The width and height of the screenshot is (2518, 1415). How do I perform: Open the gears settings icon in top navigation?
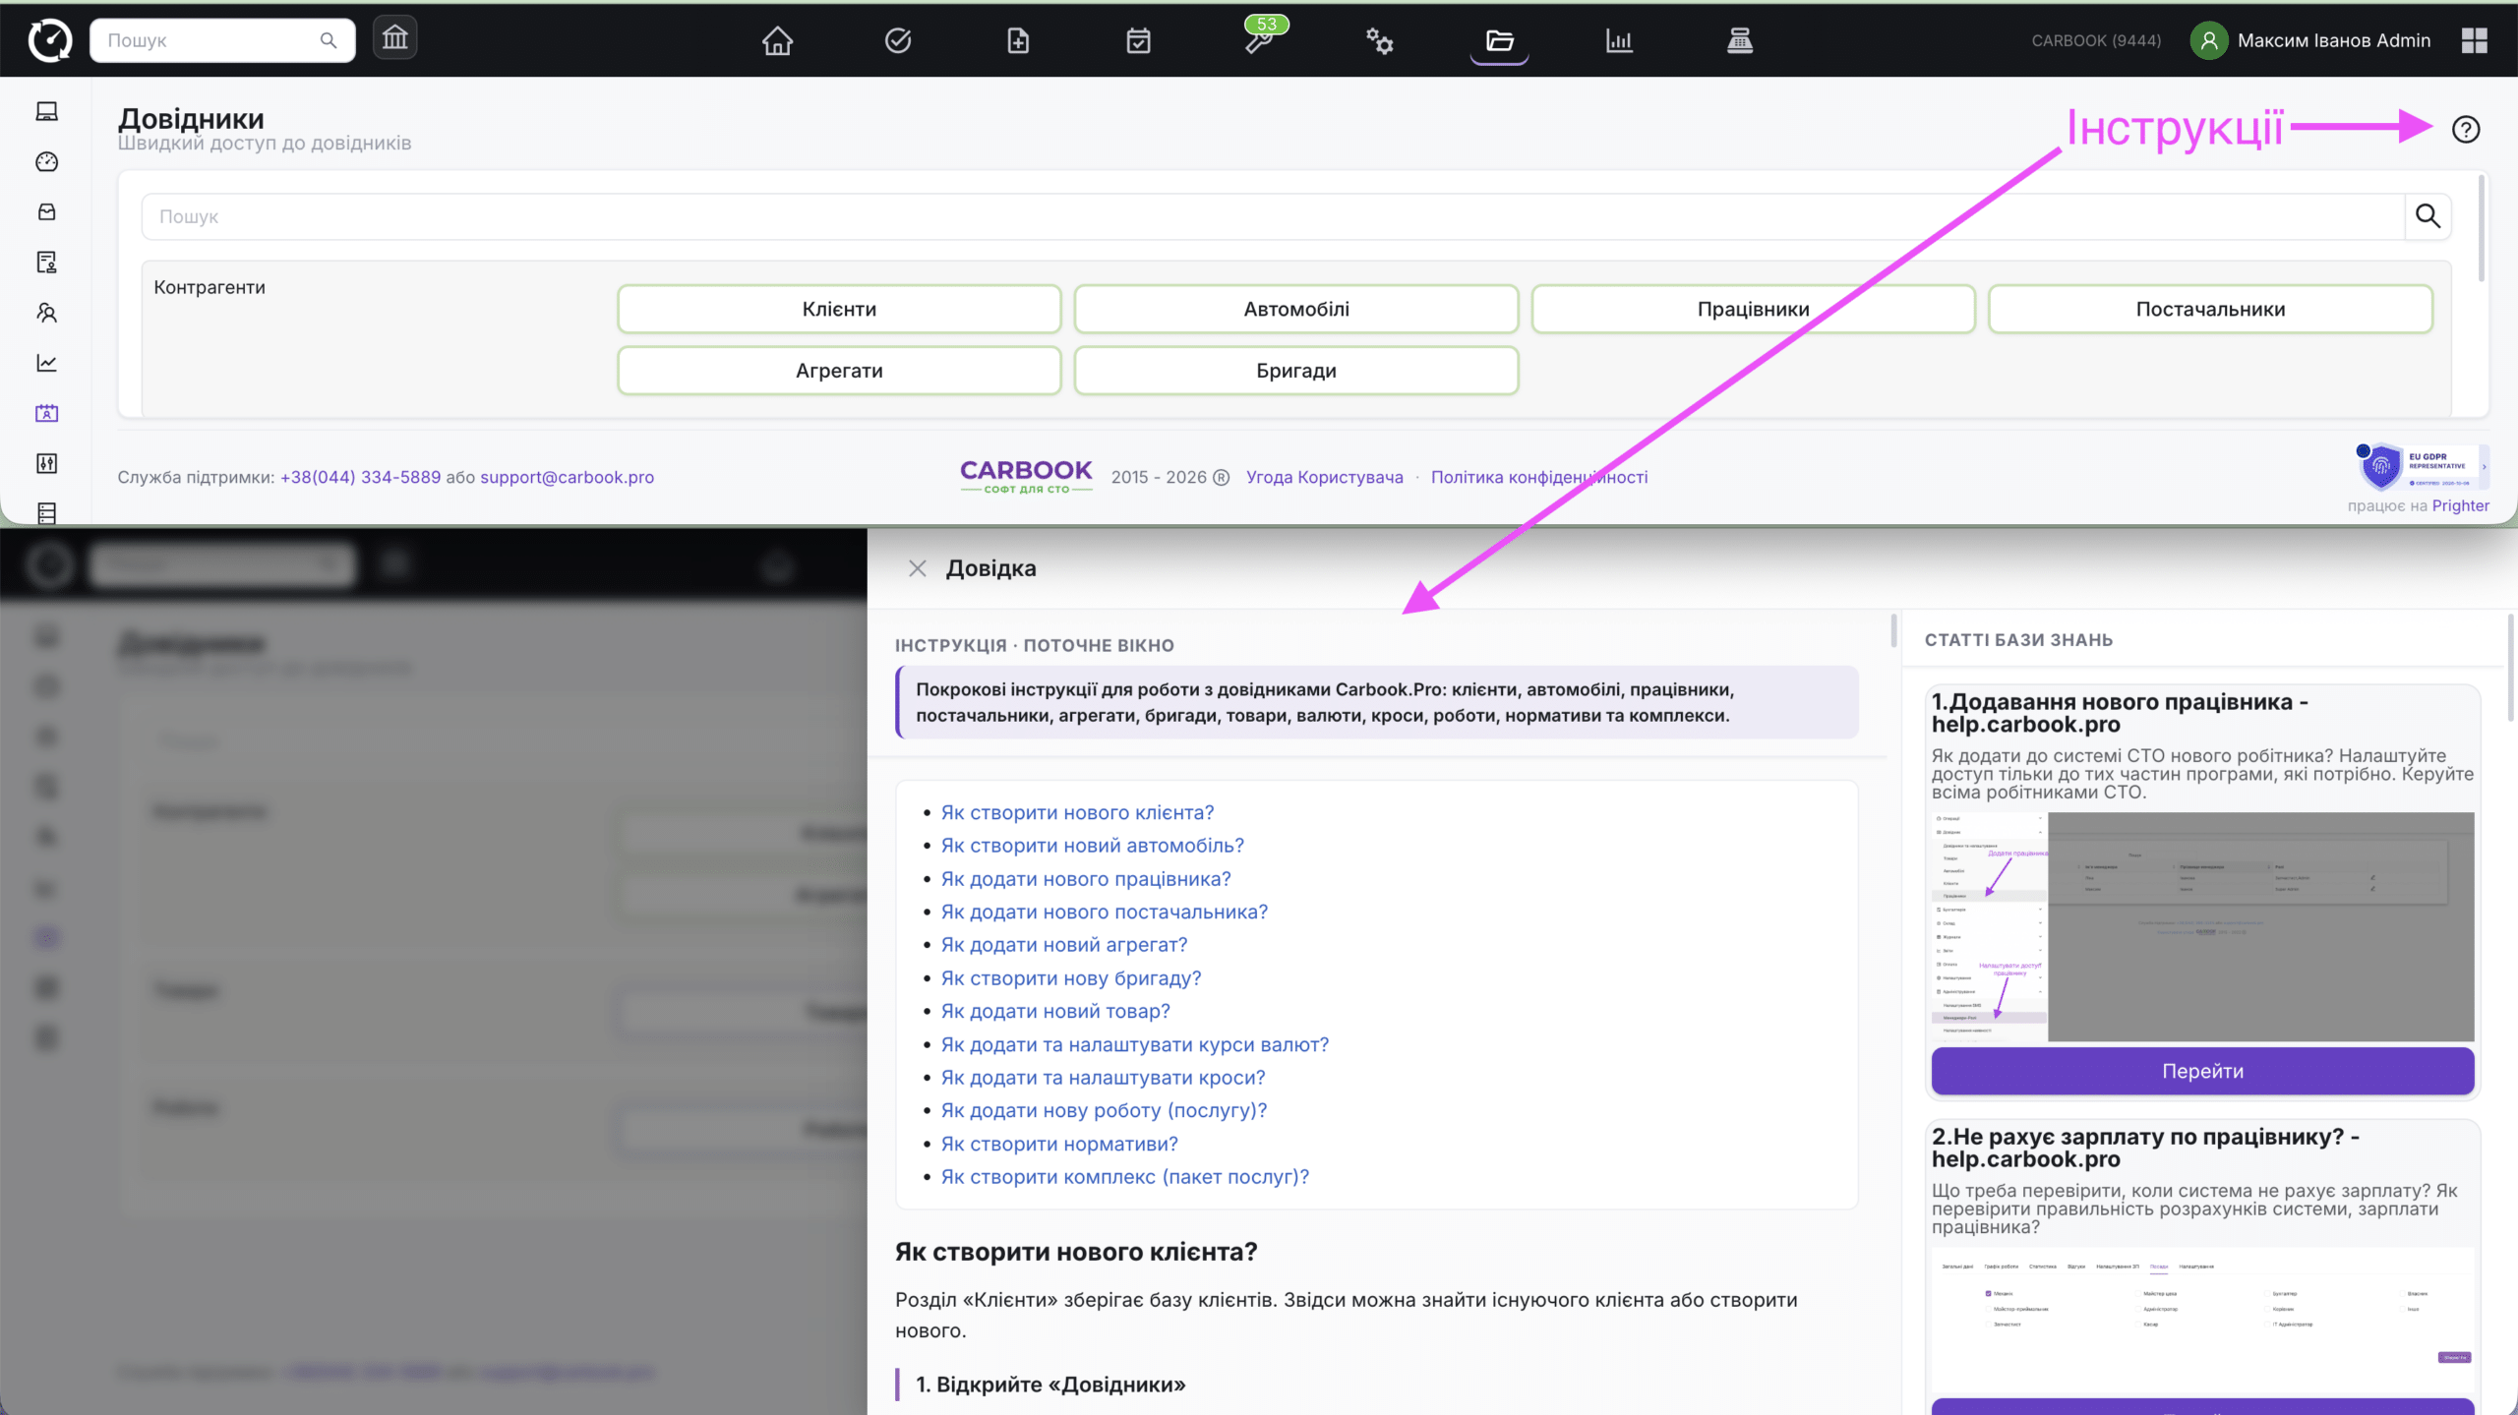[x=1379, y=40]
